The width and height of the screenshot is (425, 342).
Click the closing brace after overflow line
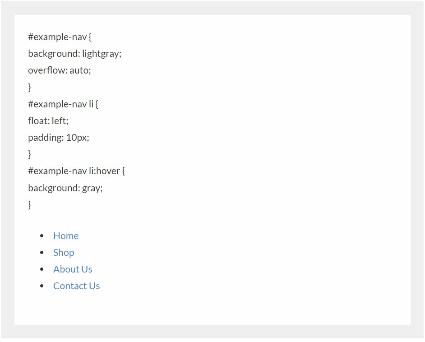(30, 87)
